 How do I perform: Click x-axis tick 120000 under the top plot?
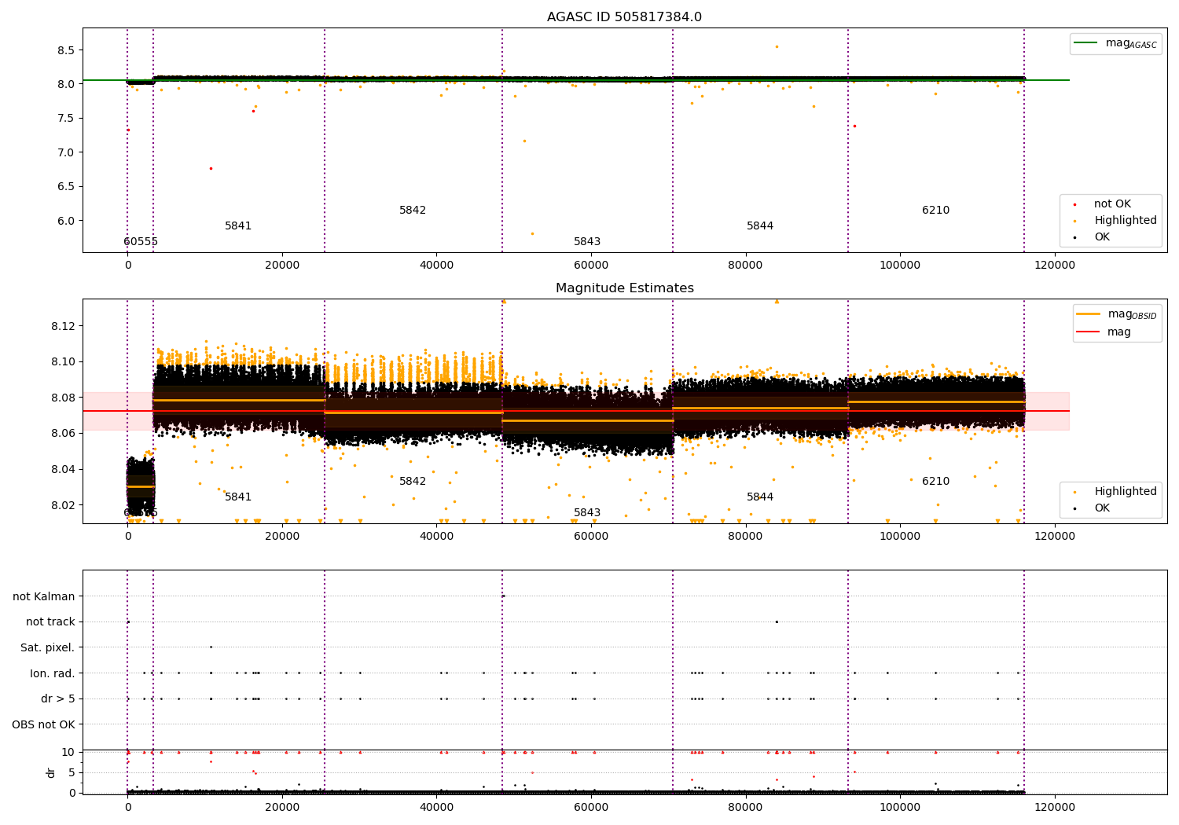point(1054,265)
